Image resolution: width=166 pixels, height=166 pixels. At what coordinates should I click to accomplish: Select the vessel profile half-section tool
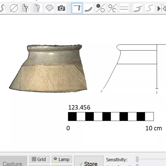point(38,8)
